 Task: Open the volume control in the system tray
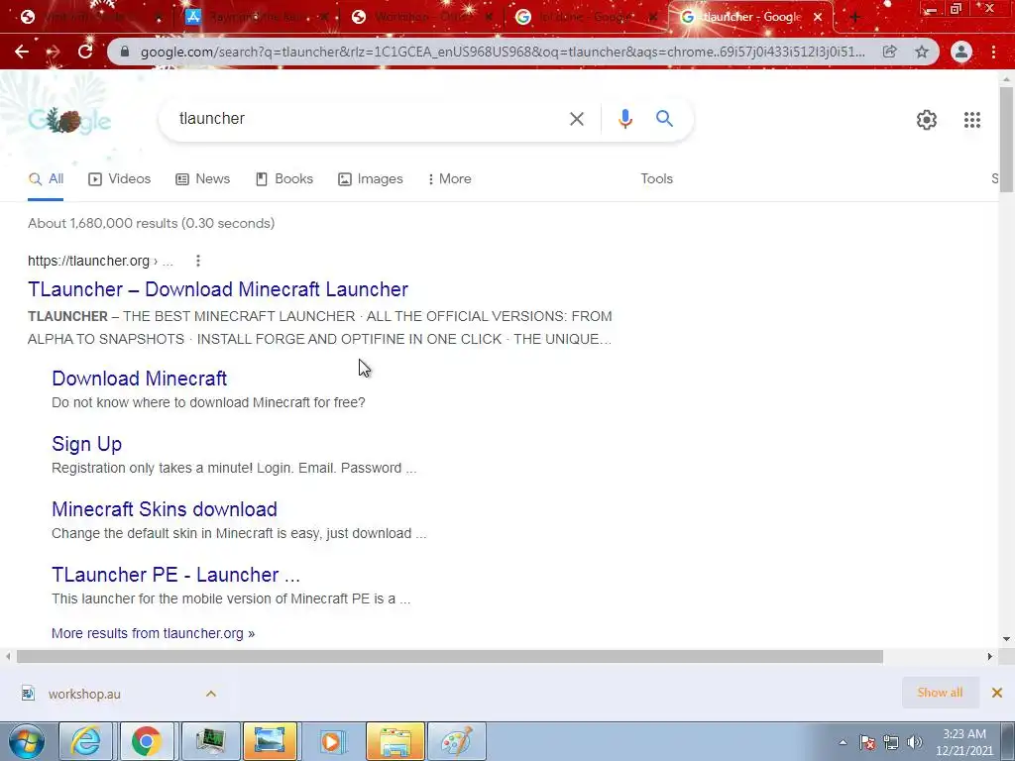[915, 742]
